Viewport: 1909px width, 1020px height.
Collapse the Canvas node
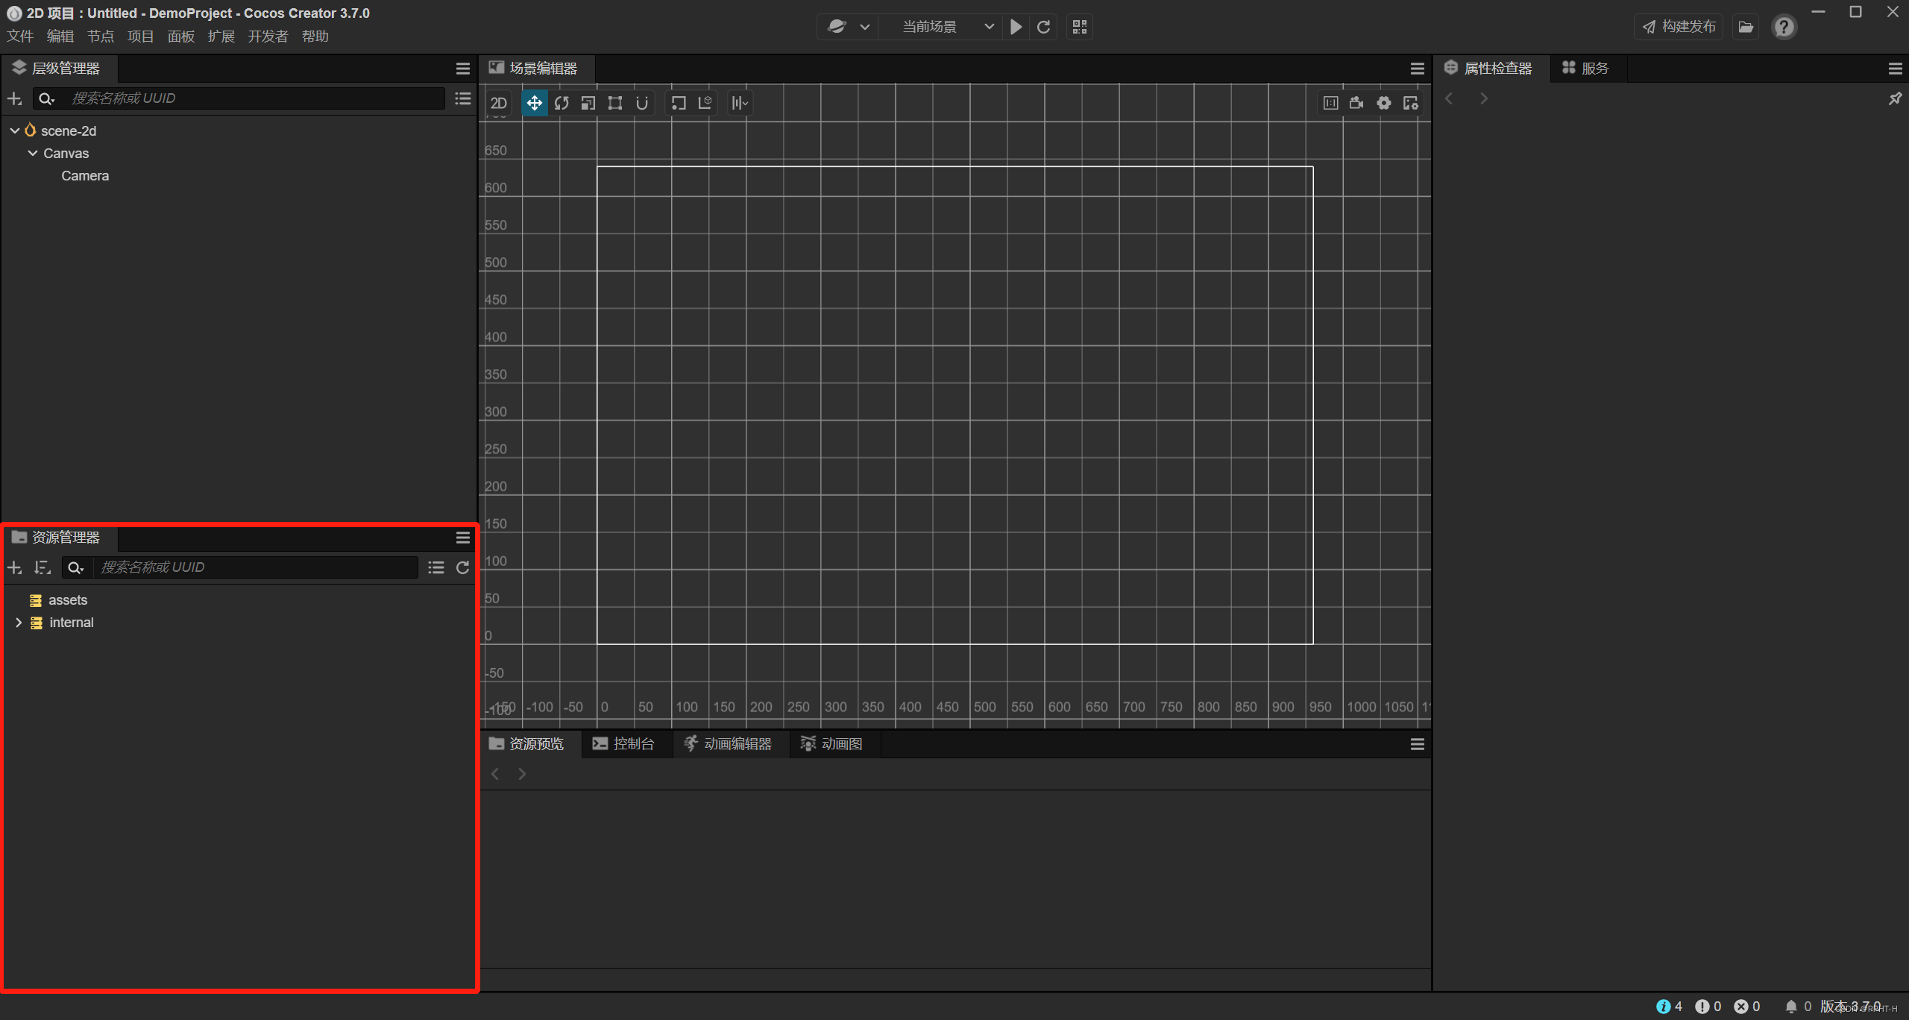(33, 153)
